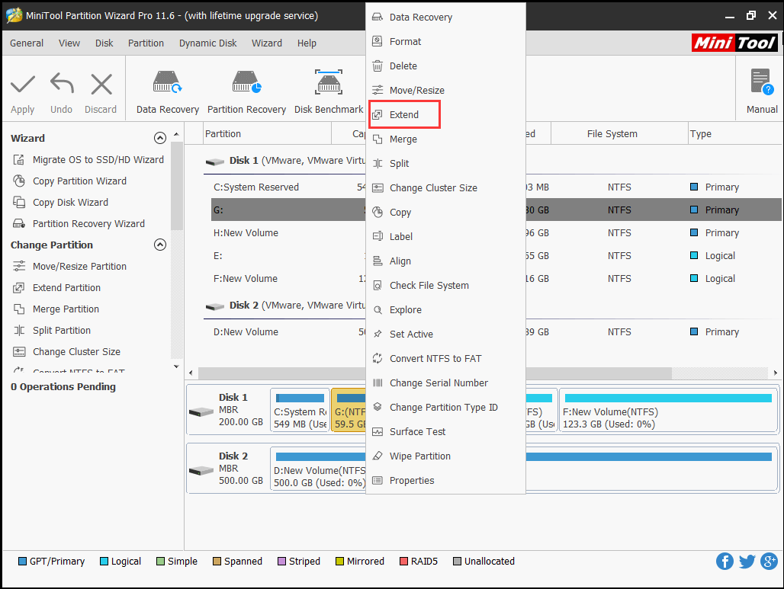784x589 pixels.
Task: Click Copy Partition Wizard sidebar icon
Action: [19, 181]
